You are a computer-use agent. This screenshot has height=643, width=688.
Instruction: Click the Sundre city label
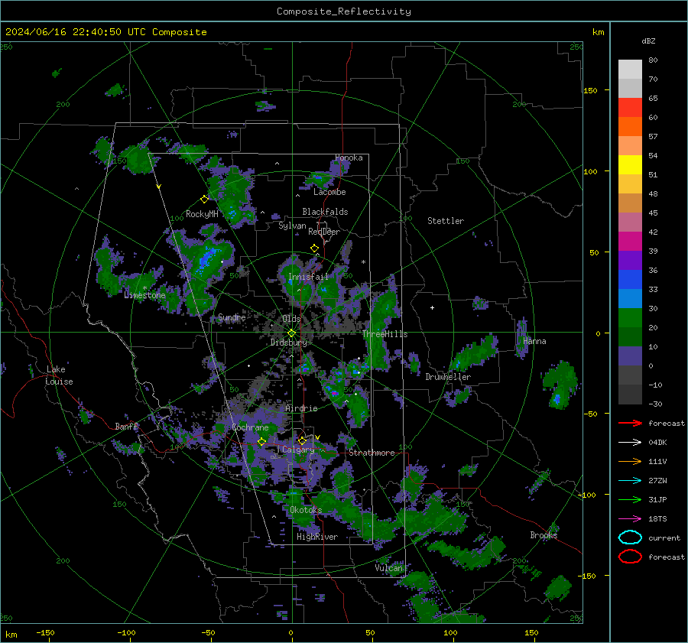click(x=232, y=317)
